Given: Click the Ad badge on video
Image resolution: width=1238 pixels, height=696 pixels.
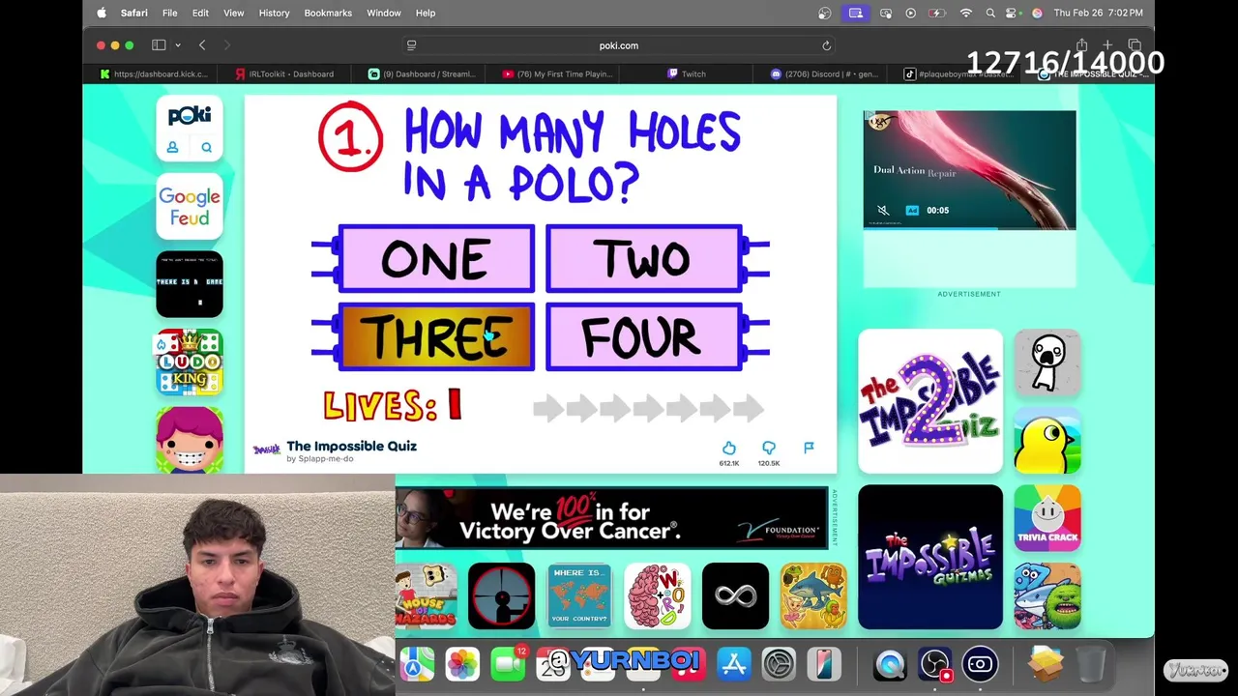Looking at the screenshot, I should pyautogui.click(x=912, y=210).
